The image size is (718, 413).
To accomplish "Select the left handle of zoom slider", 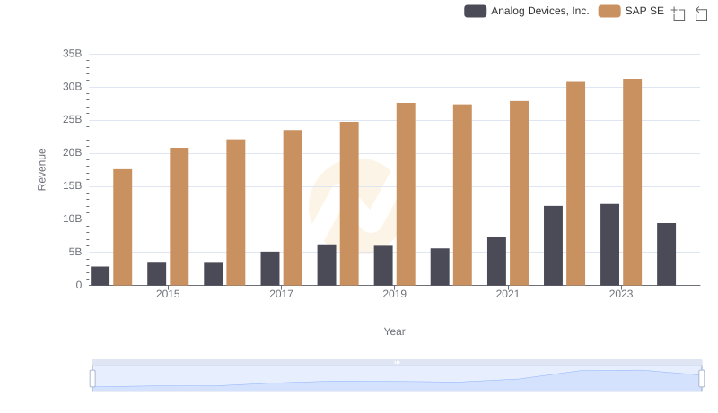I will 92,379.
